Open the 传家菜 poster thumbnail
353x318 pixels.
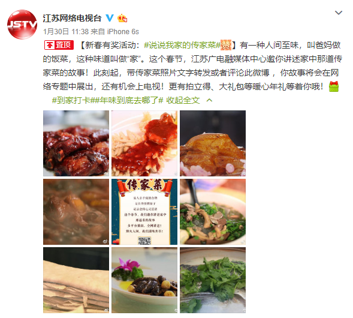pyautogui.click(x=144, y=212)
